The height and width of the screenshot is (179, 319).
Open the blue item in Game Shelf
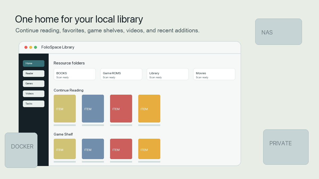pyautogui.click(x=93, y=149)
